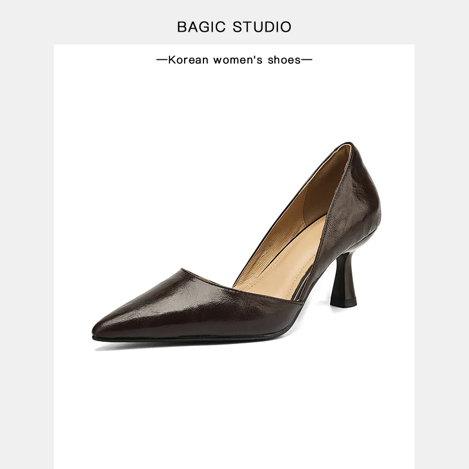Click the word "STUDIO" in the header
The width and height of the screenshot is (469, 469).
(262, 27)
